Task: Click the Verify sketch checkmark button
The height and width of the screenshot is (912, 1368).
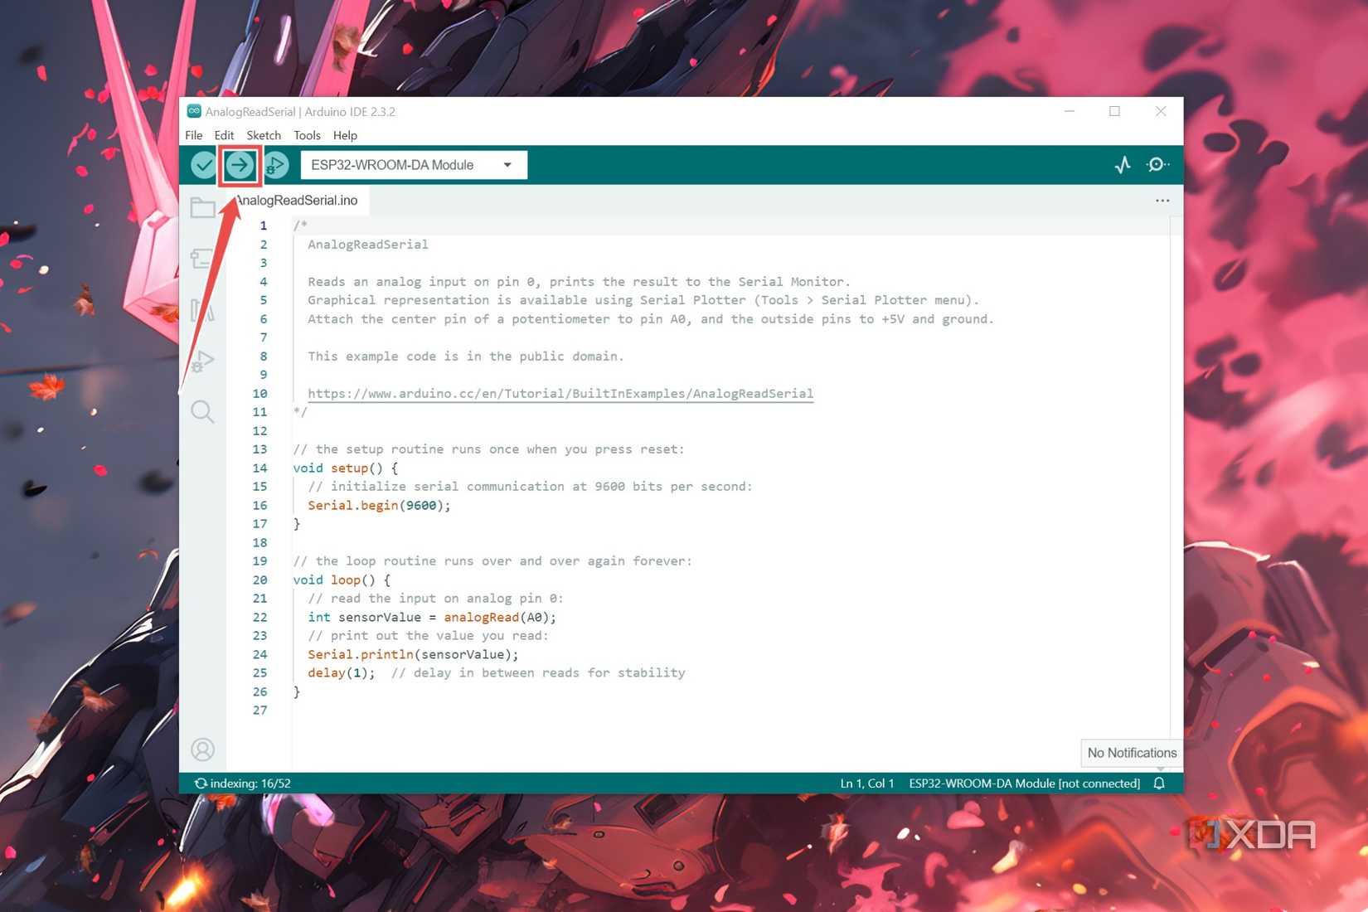Action: [203, 165]
